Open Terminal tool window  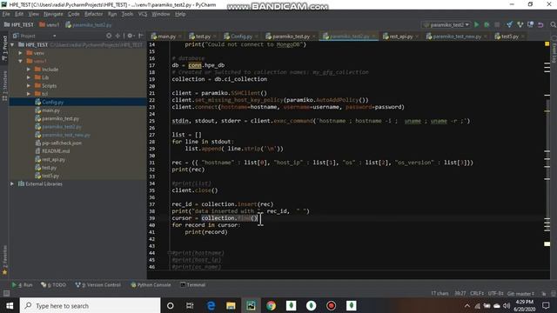click(x=193, y=284)
